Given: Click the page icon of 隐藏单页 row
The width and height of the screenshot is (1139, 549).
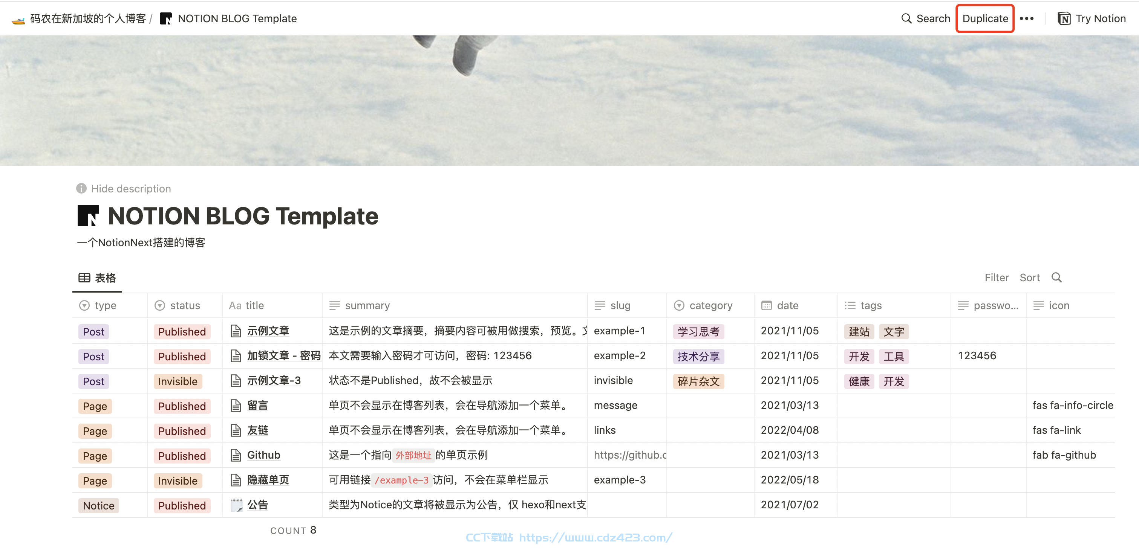Looking at the screenshot, I should [236, 480].
